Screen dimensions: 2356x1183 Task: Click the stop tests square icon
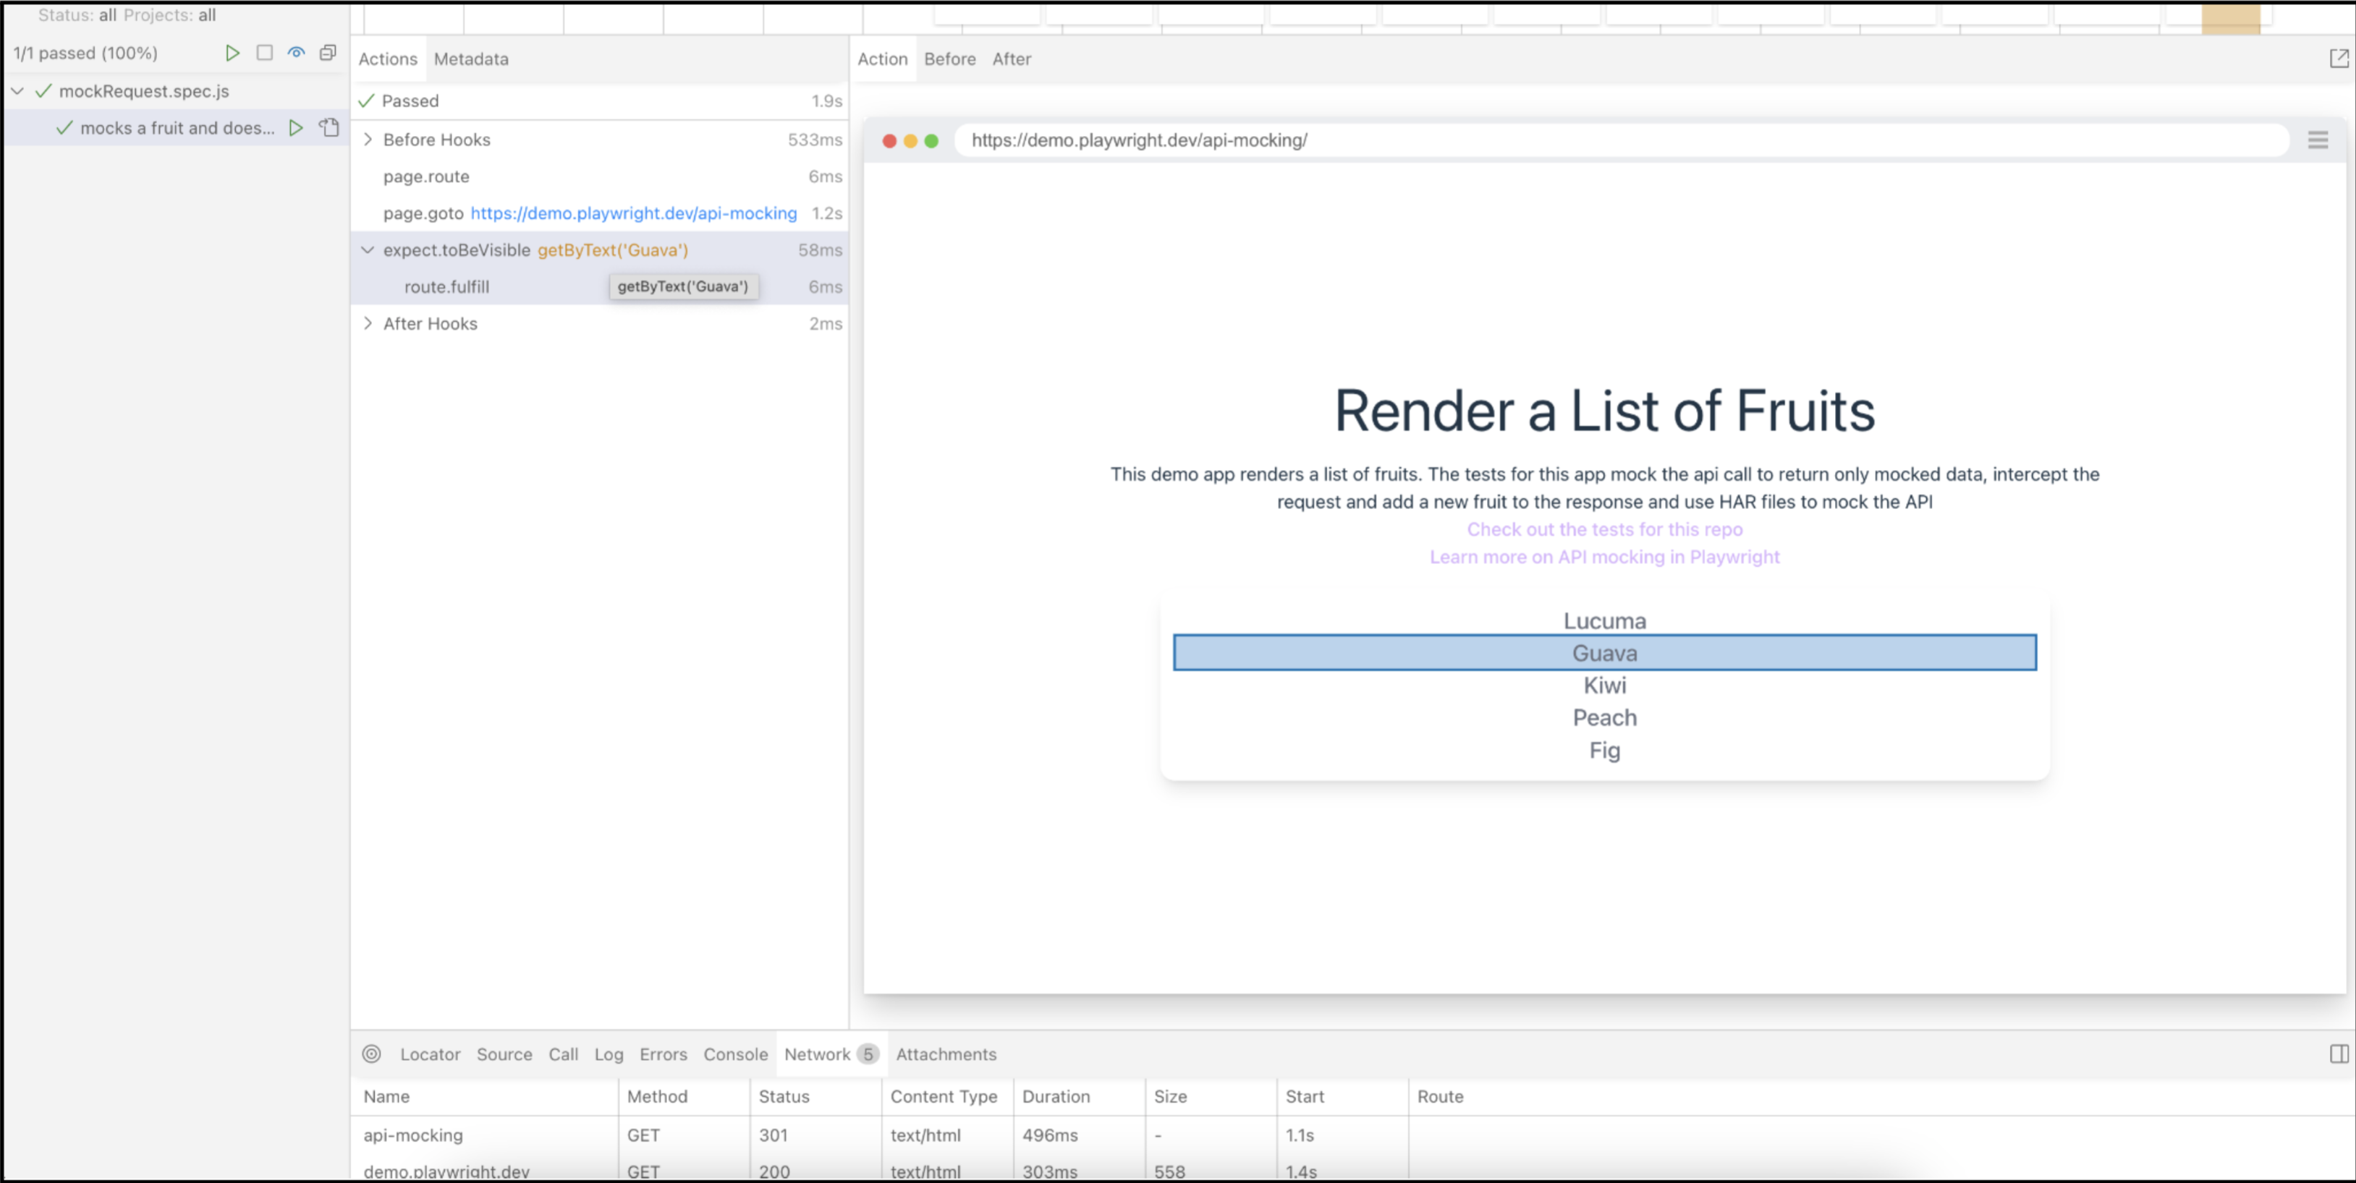pos(264,53)
